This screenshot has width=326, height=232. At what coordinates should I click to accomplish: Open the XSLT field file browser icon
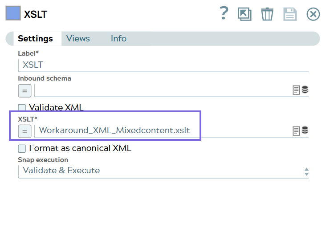[297, 130]
